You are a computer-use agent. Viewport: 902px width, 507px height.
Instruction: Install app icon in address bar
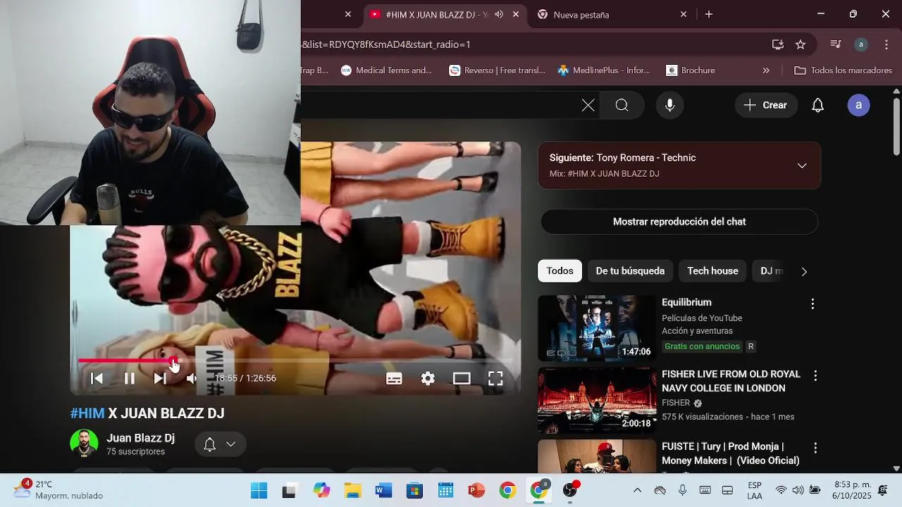778,44
